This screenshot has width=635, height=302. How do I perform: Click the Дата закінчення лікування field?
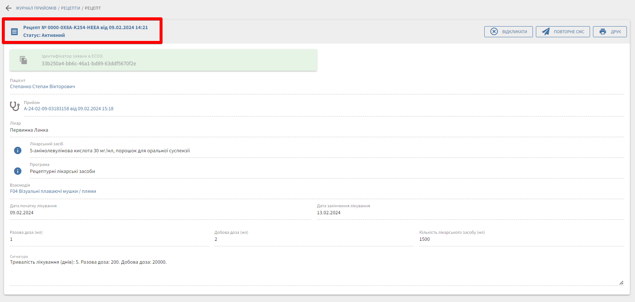[470, 213]
